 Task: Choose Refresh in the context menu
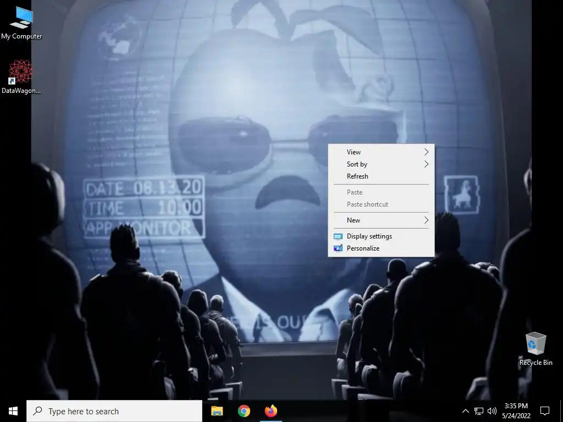pyautogui.click(x=382, y=176)
